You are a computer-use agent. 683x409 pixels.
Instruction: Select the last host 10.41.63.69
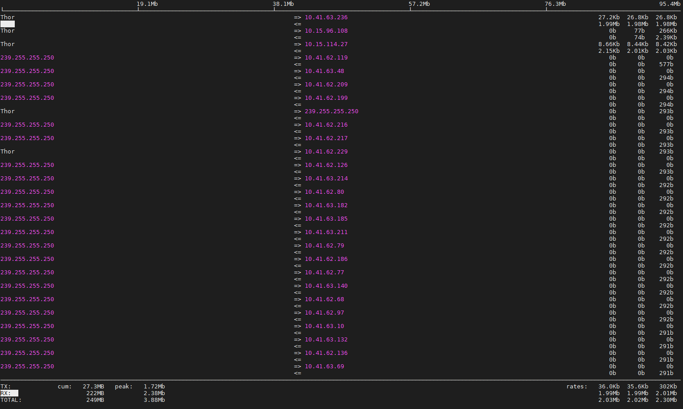click(324, 366)
